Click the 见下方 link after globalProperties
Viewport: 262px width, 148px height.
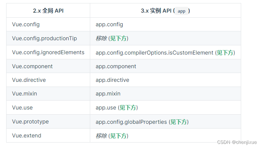(x=179, y=122)
